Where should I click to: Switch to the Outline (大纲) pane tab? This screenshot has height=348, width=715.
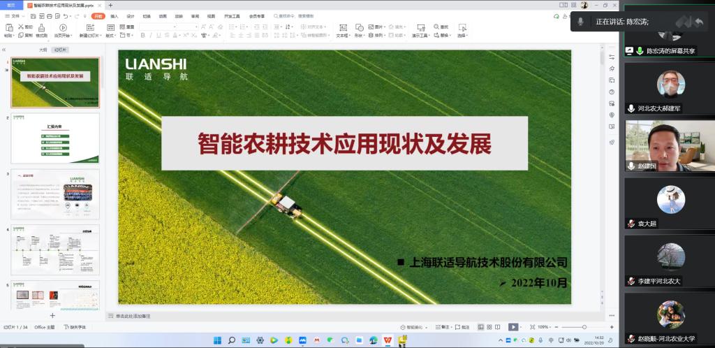click(43, 50)
